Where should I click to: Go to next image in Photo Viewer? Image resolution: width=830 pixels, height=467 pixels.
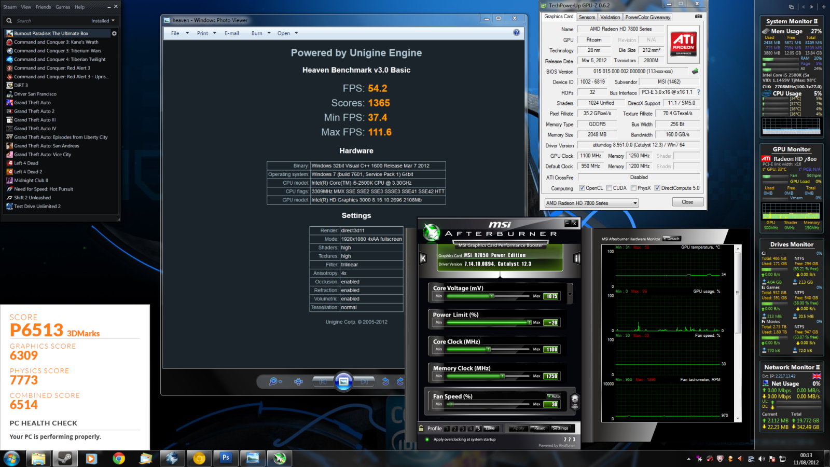364,381
